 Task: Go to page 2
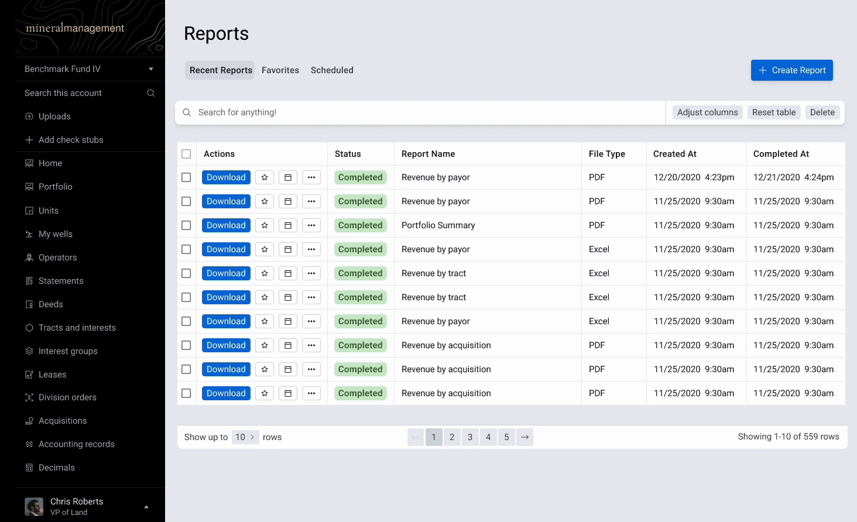click(452, 437)
